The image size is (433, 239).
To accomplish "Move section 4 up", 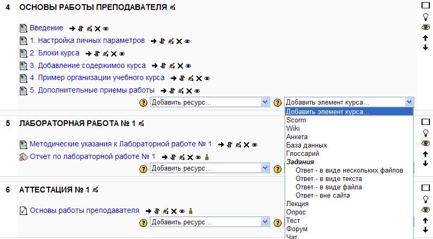I will click(x=425, y=38).
